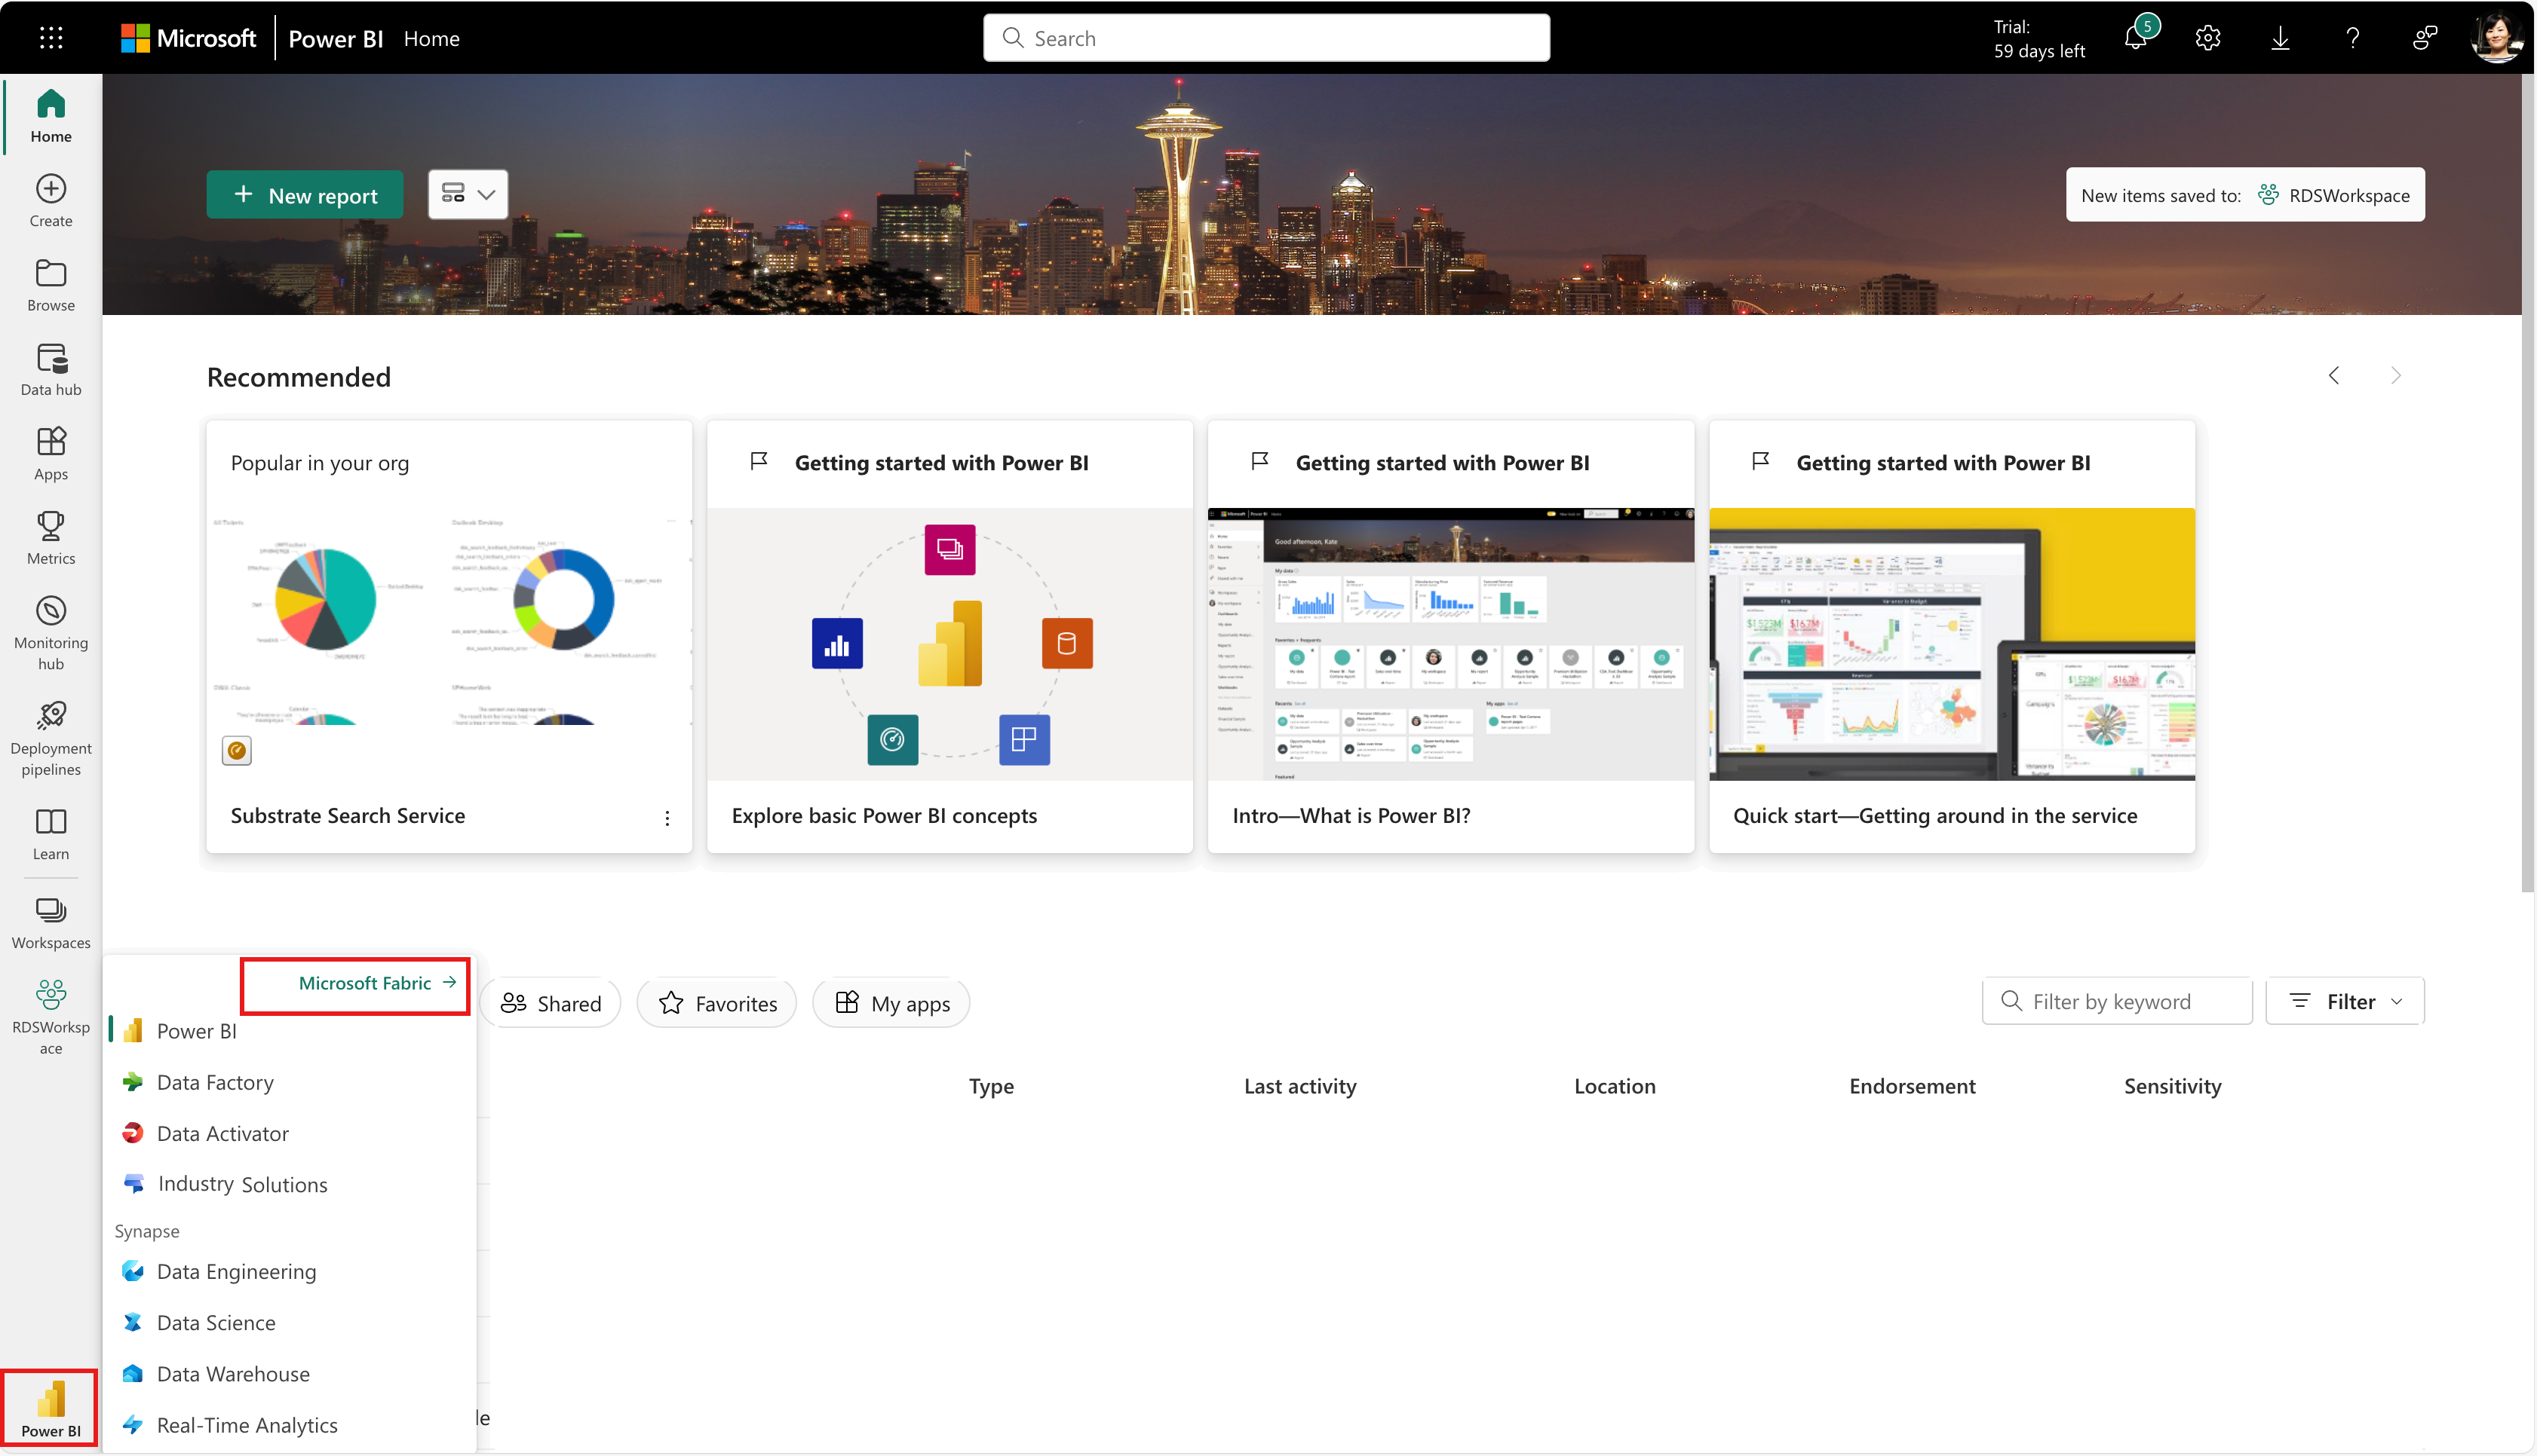
Task: Click the Search input field
Action: [x=1267, y=37]
